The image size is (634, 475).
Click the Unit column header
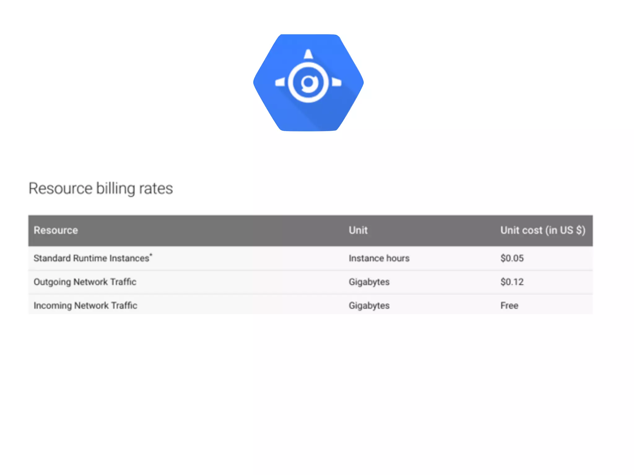(358, 230)
